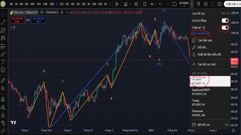Image resolution: width=241 pixels, height=135 pixels.
Task: Redo the last undone action
Action: 167,4
